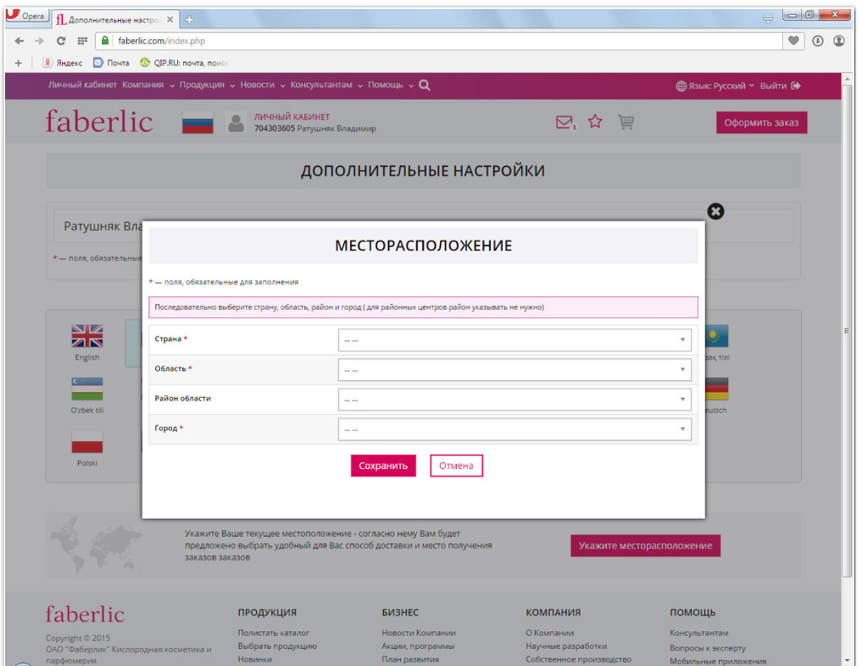
Task: Open footer link Научные разработки
Action: (566, 646)
